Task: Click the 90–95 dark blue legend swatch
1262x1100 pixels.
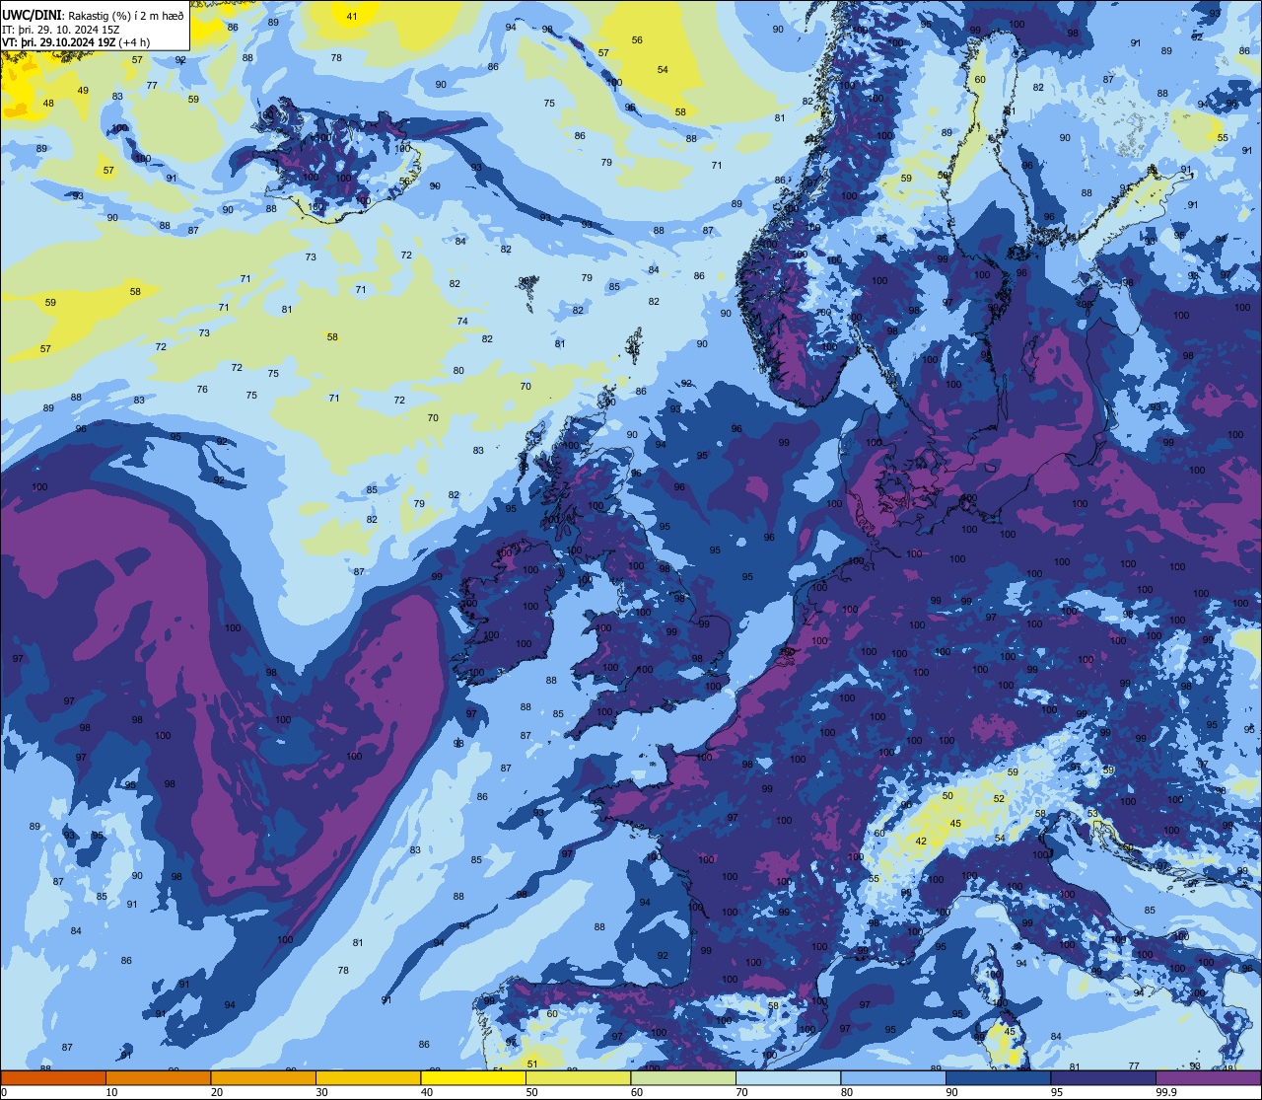Action: coord(998,1077)
